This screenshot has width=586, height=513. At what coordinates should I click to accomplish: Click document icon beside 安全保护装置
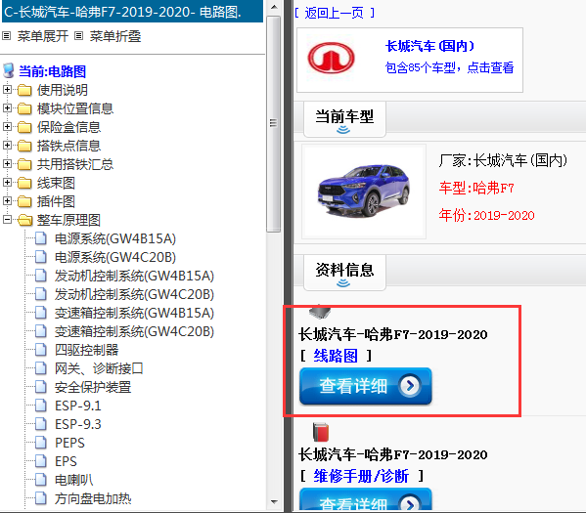click(41, 387)
